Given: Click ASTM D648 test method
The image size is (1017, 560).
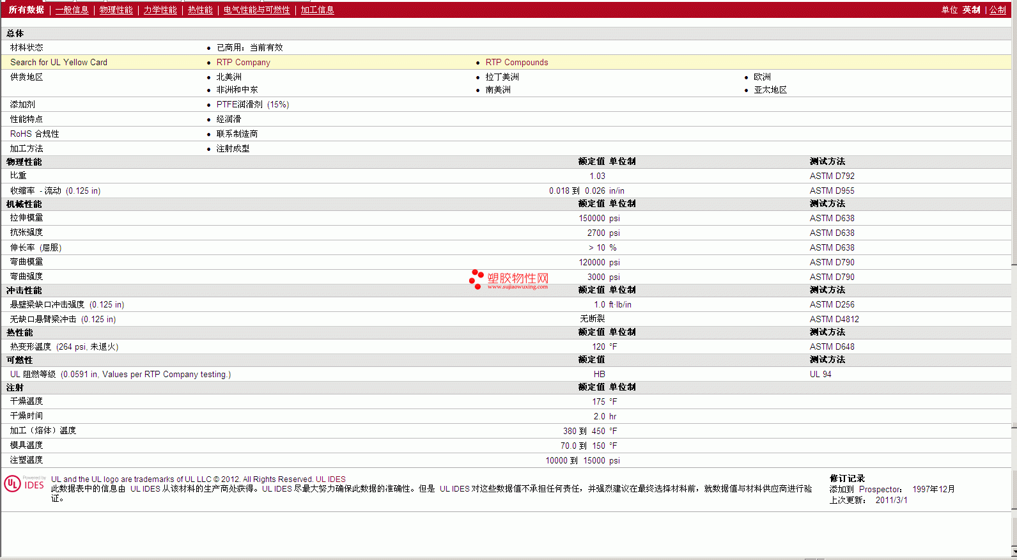Looking at the screenshot, I should click(x=832, y=347).
